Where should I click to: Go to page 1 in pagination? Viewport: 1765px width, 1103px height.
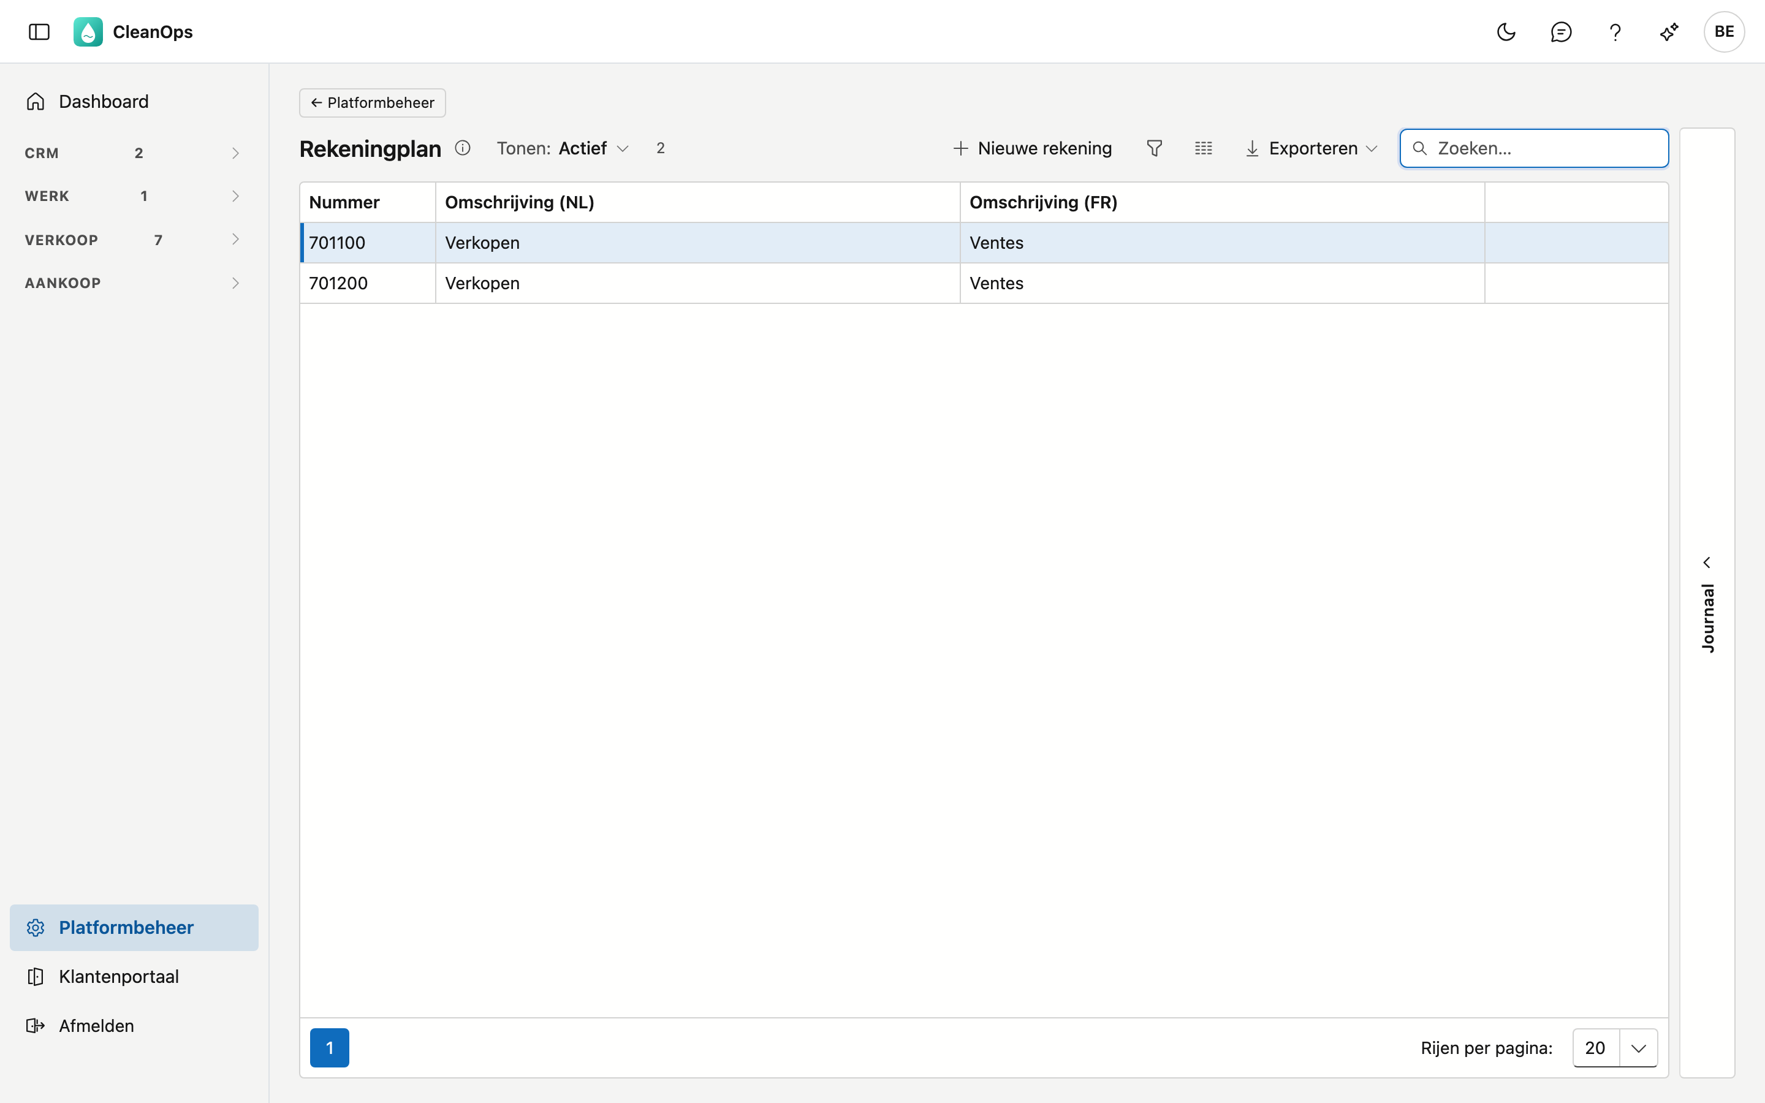(330, 1048)
